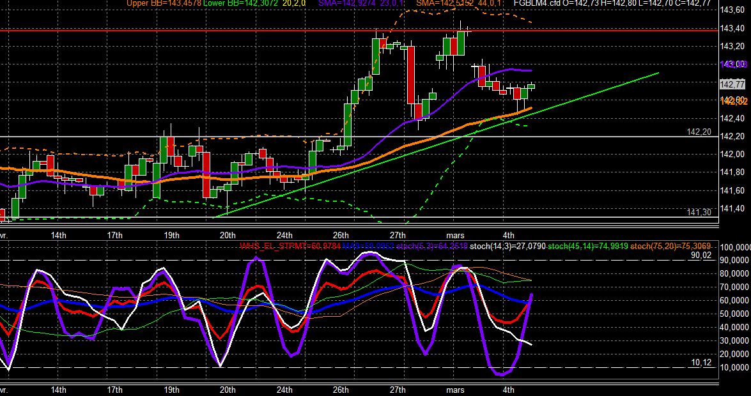Click 142,00 on the price axis

click(x=732, y=155)
